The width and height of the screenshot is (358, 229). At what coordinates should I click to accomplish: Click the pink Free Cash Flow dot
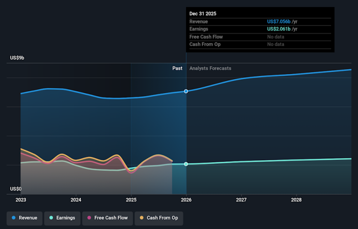pyautogui.click(x=89, y=218)
